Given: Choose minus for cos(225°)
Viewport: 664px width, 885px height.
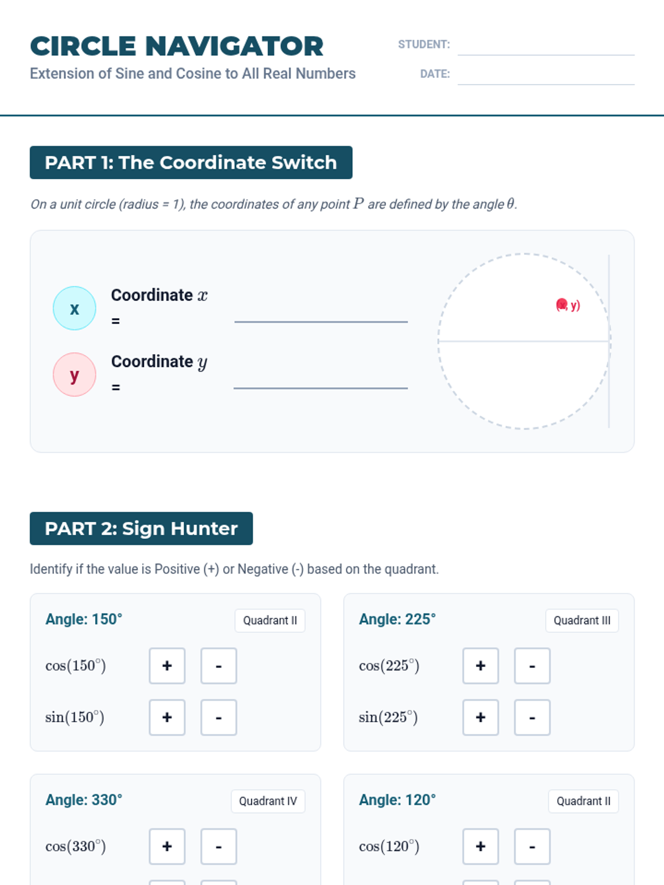Looking at the screenshot, I should [x=532, y=666].
